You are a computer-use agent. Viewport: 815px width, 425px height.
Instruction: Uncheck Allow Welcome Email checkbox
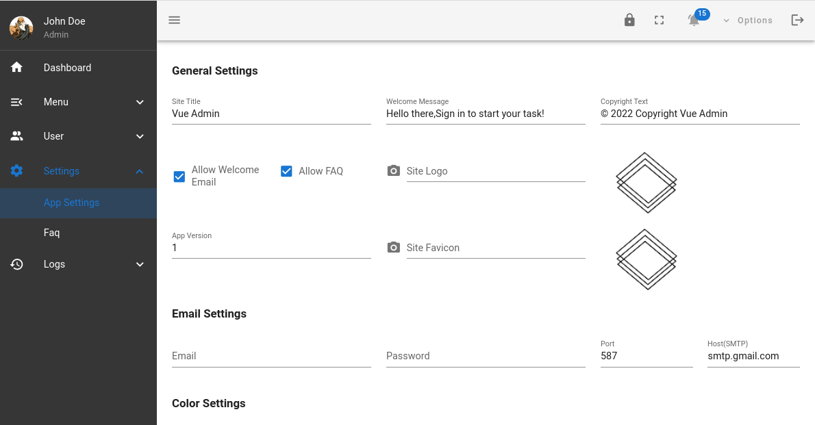click(x=179, y=177)
